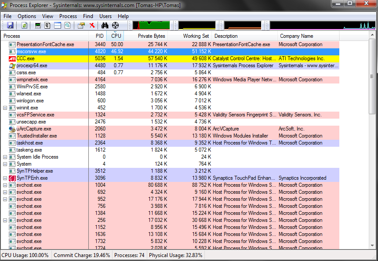Click the Process Explorer icon beside procexp64.exe
The image size is (378, 261).
pos(12,65)
